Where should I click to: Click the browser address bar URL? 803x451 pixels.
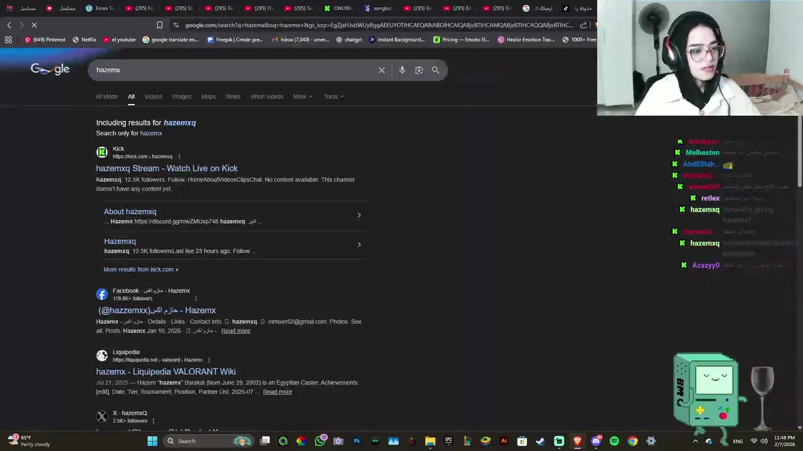click(x=379, y=25)
